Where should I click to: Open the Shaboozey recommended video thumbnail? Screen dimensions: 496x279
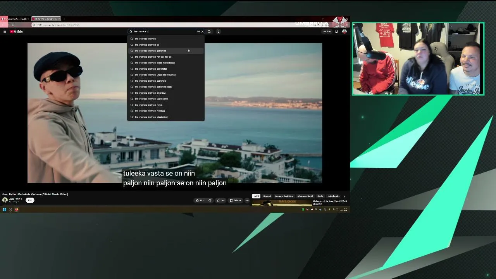[x=282, y=203]
